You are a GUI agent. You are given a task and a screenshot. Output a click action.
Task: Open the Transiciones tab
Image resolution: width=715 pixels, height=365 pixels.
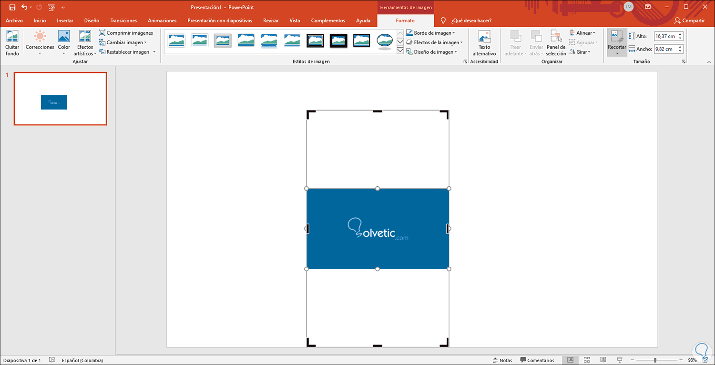coord(123,20)
